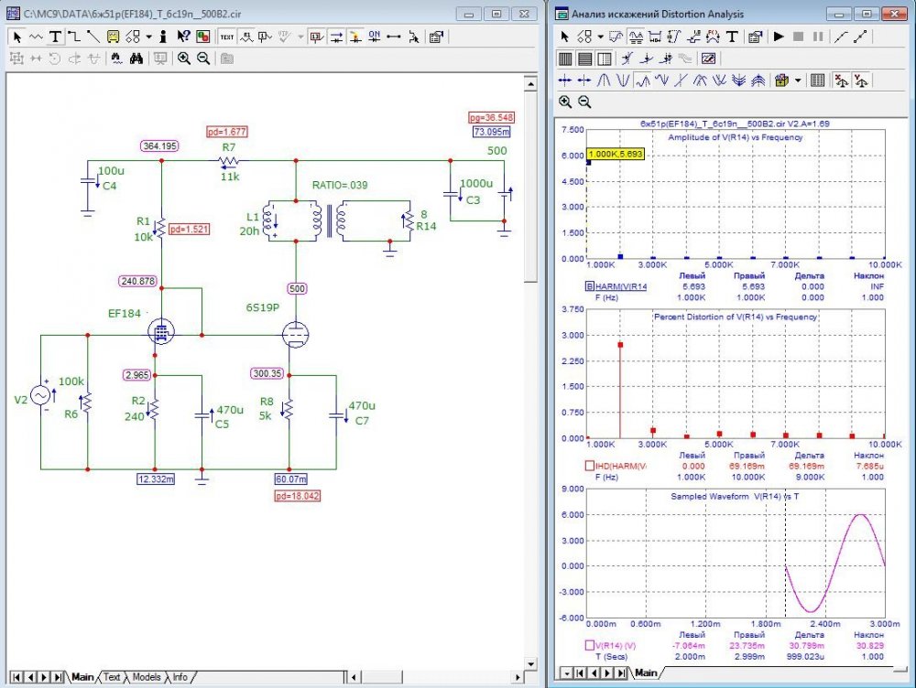The height and width of the screenshot is (688, 916).
Task: Zoom in on the schematic editor
Action: tap(184, 59)
